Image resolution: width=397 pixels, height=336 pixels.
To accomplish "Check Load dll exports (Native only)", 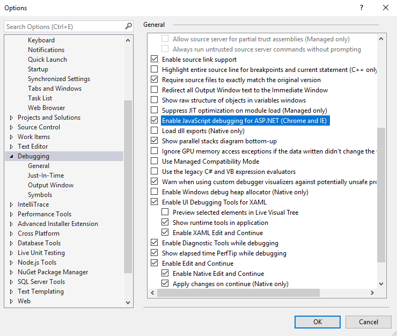I will click(x=154, y=130).
